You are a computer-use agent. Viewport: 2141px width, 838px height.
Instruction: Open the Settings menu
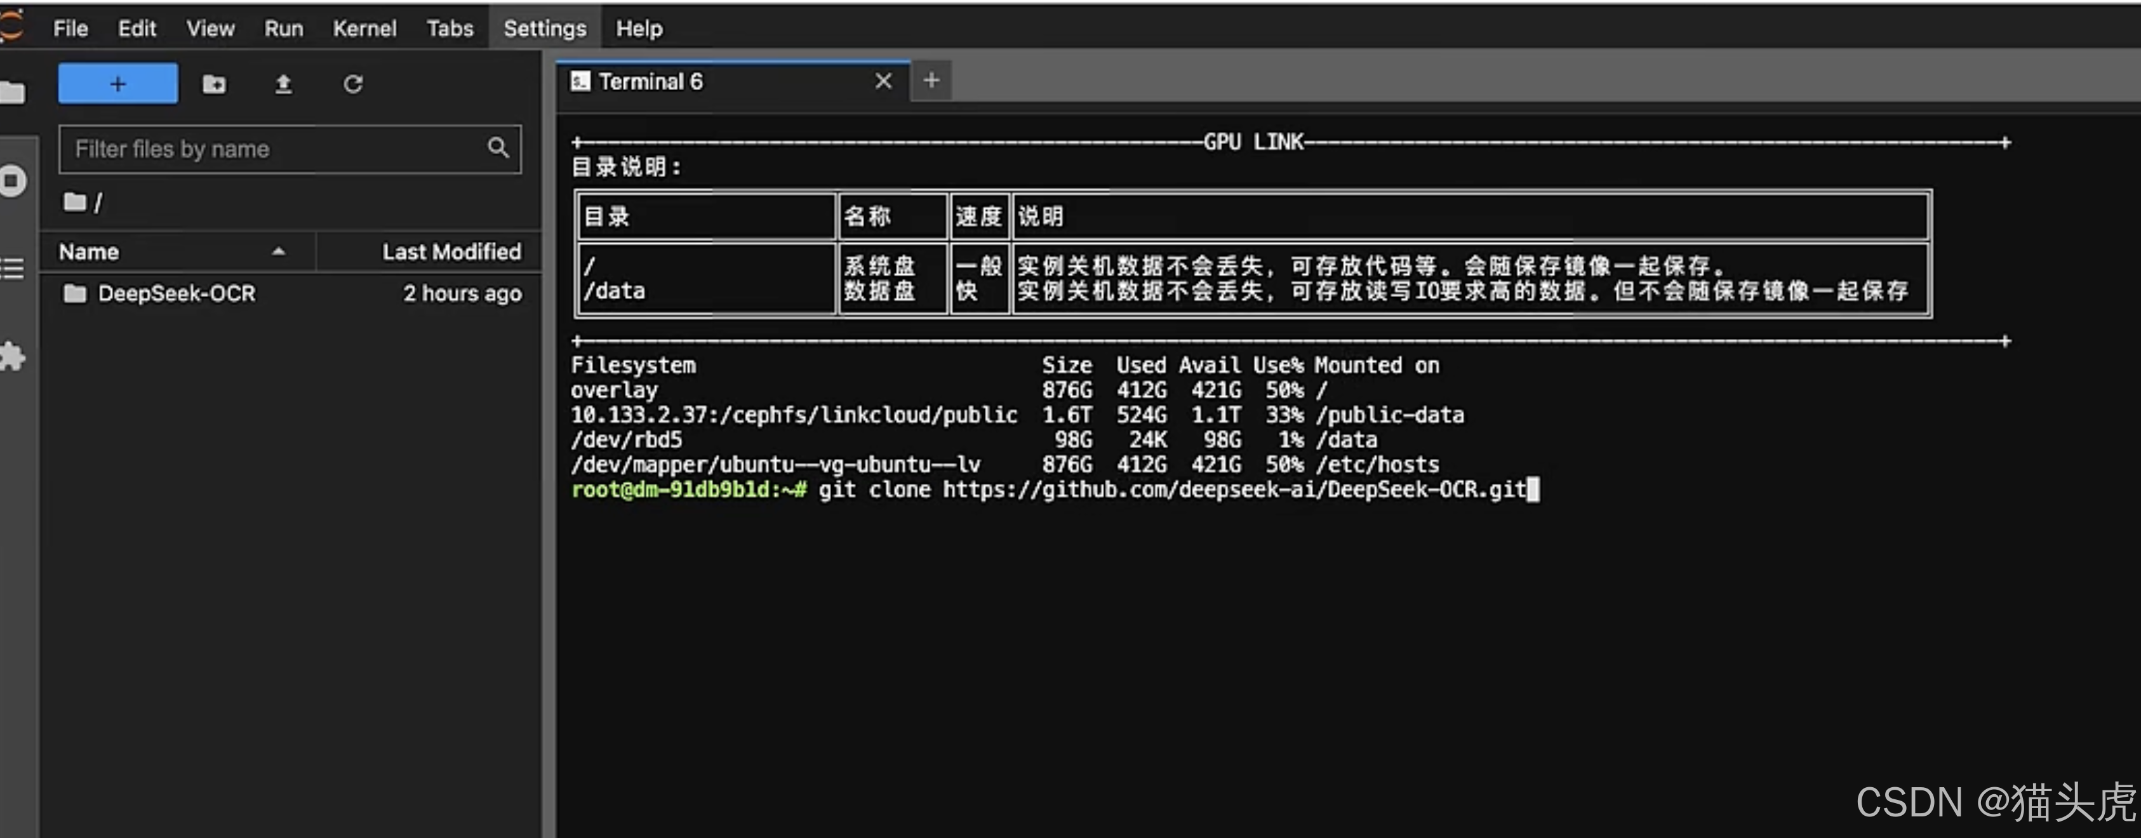(544, 29)
